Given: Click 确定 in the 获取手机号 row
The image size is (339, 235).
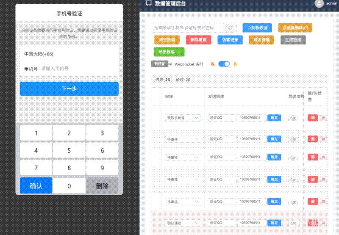Looking at the screenshot, I should [x=274, y=118].
